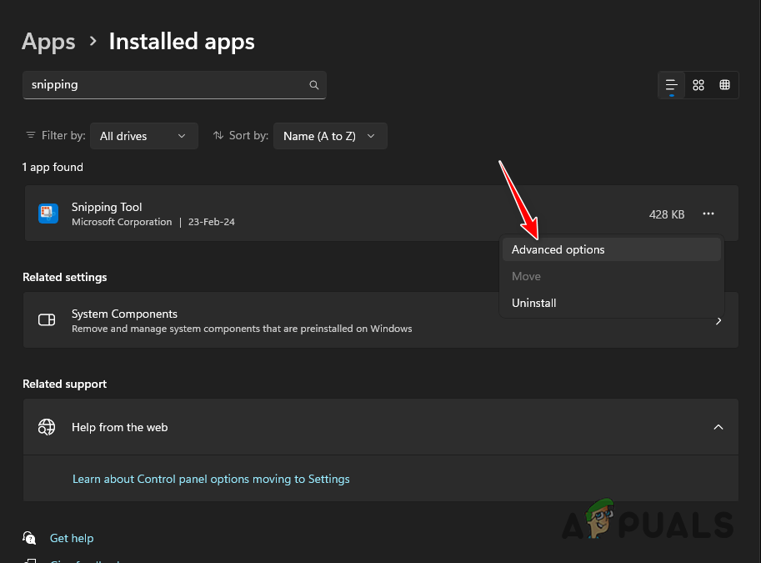Viewport: 761px width, 563px height.
Task: Expand the System Components settings chevron
Action: (x=718, y=319)
